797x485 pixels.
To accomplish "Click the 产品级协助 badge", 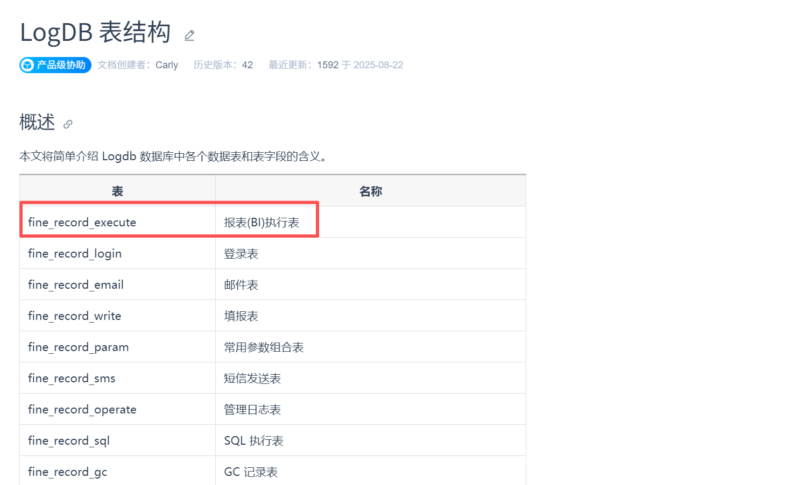I will (55, 65).
